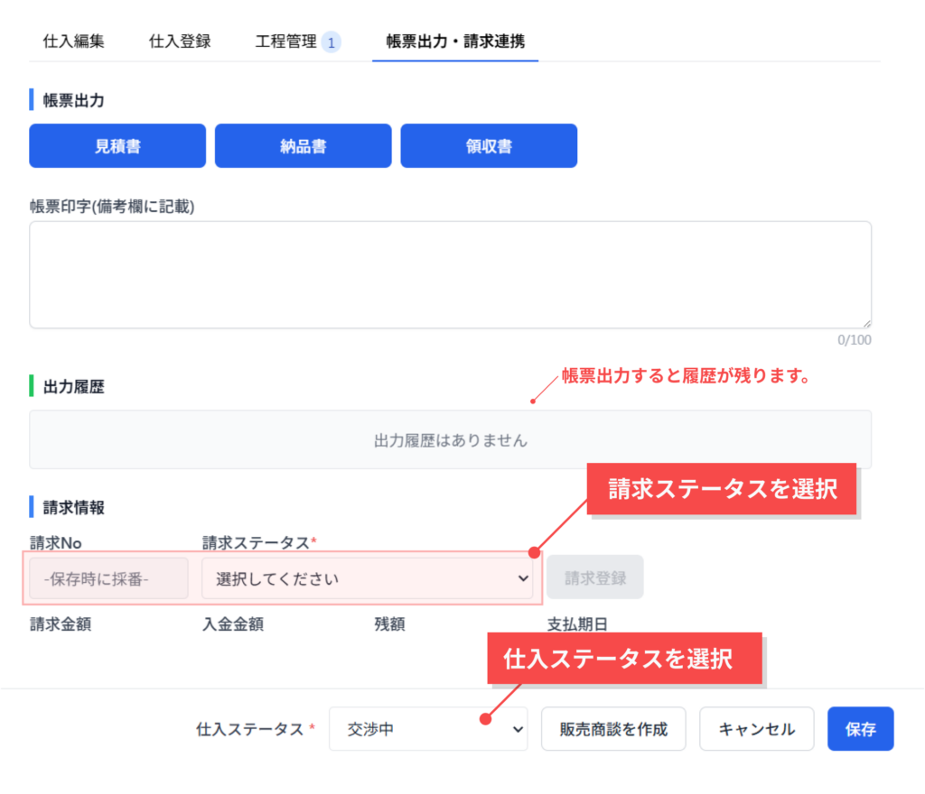
Task: Output the 見積書 document
Action: pos(117,146)
